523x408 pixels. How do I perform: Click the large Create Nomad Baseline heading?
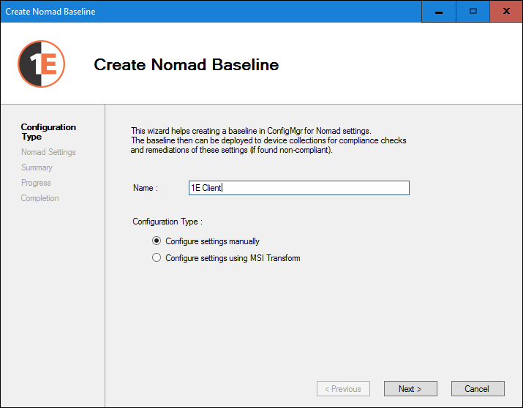pyautogui.click(x=187, y=64)
